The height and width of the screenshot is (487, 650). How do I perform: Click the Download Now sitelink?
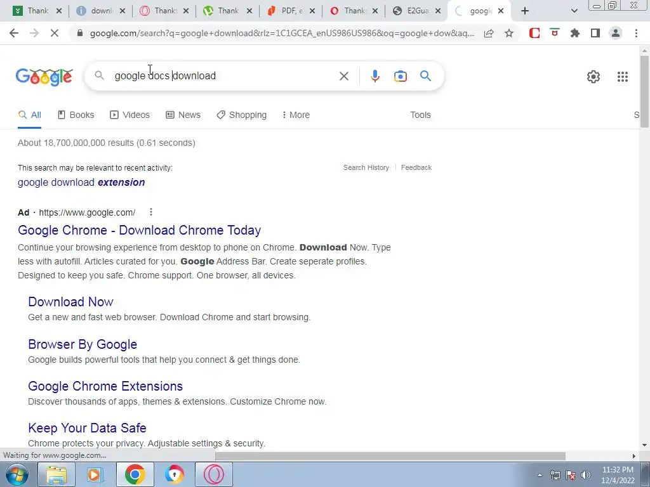tap(71, 301)
